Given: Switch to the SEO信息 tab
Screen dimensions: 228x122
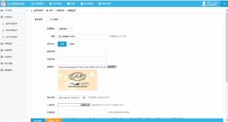Looking at the screenshot, I should [x=54, y=19].
